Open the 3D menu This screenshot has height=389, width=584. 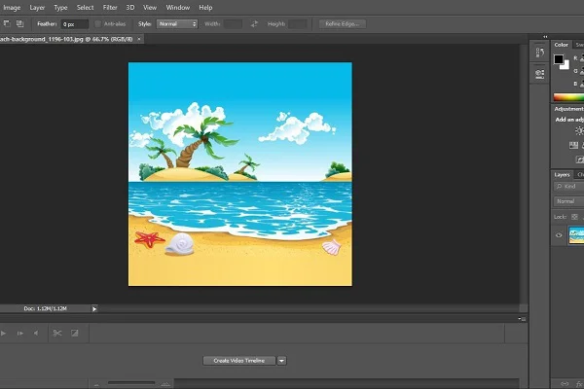pyautogui.click(x=130, y=8)
